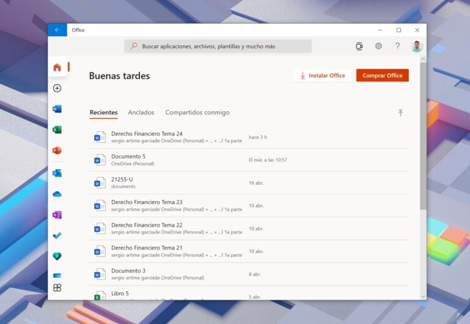470x324 pixels.
Task: Click the scrollbar up arrow
Action: (x=423, y=59)
